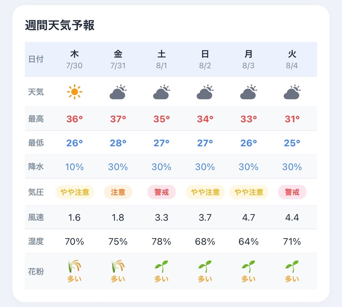Select the 月 8/3 date column header
The height and width of the screenshot is (307, 342).
(x=248, y=59)
